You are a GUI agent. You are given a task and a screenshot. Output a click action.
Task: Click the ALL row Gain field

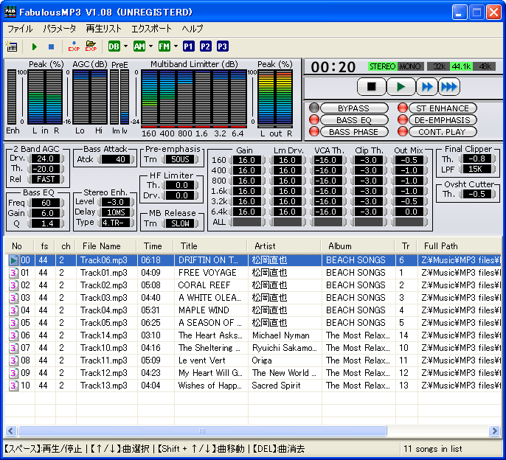[x=247, y=222]
